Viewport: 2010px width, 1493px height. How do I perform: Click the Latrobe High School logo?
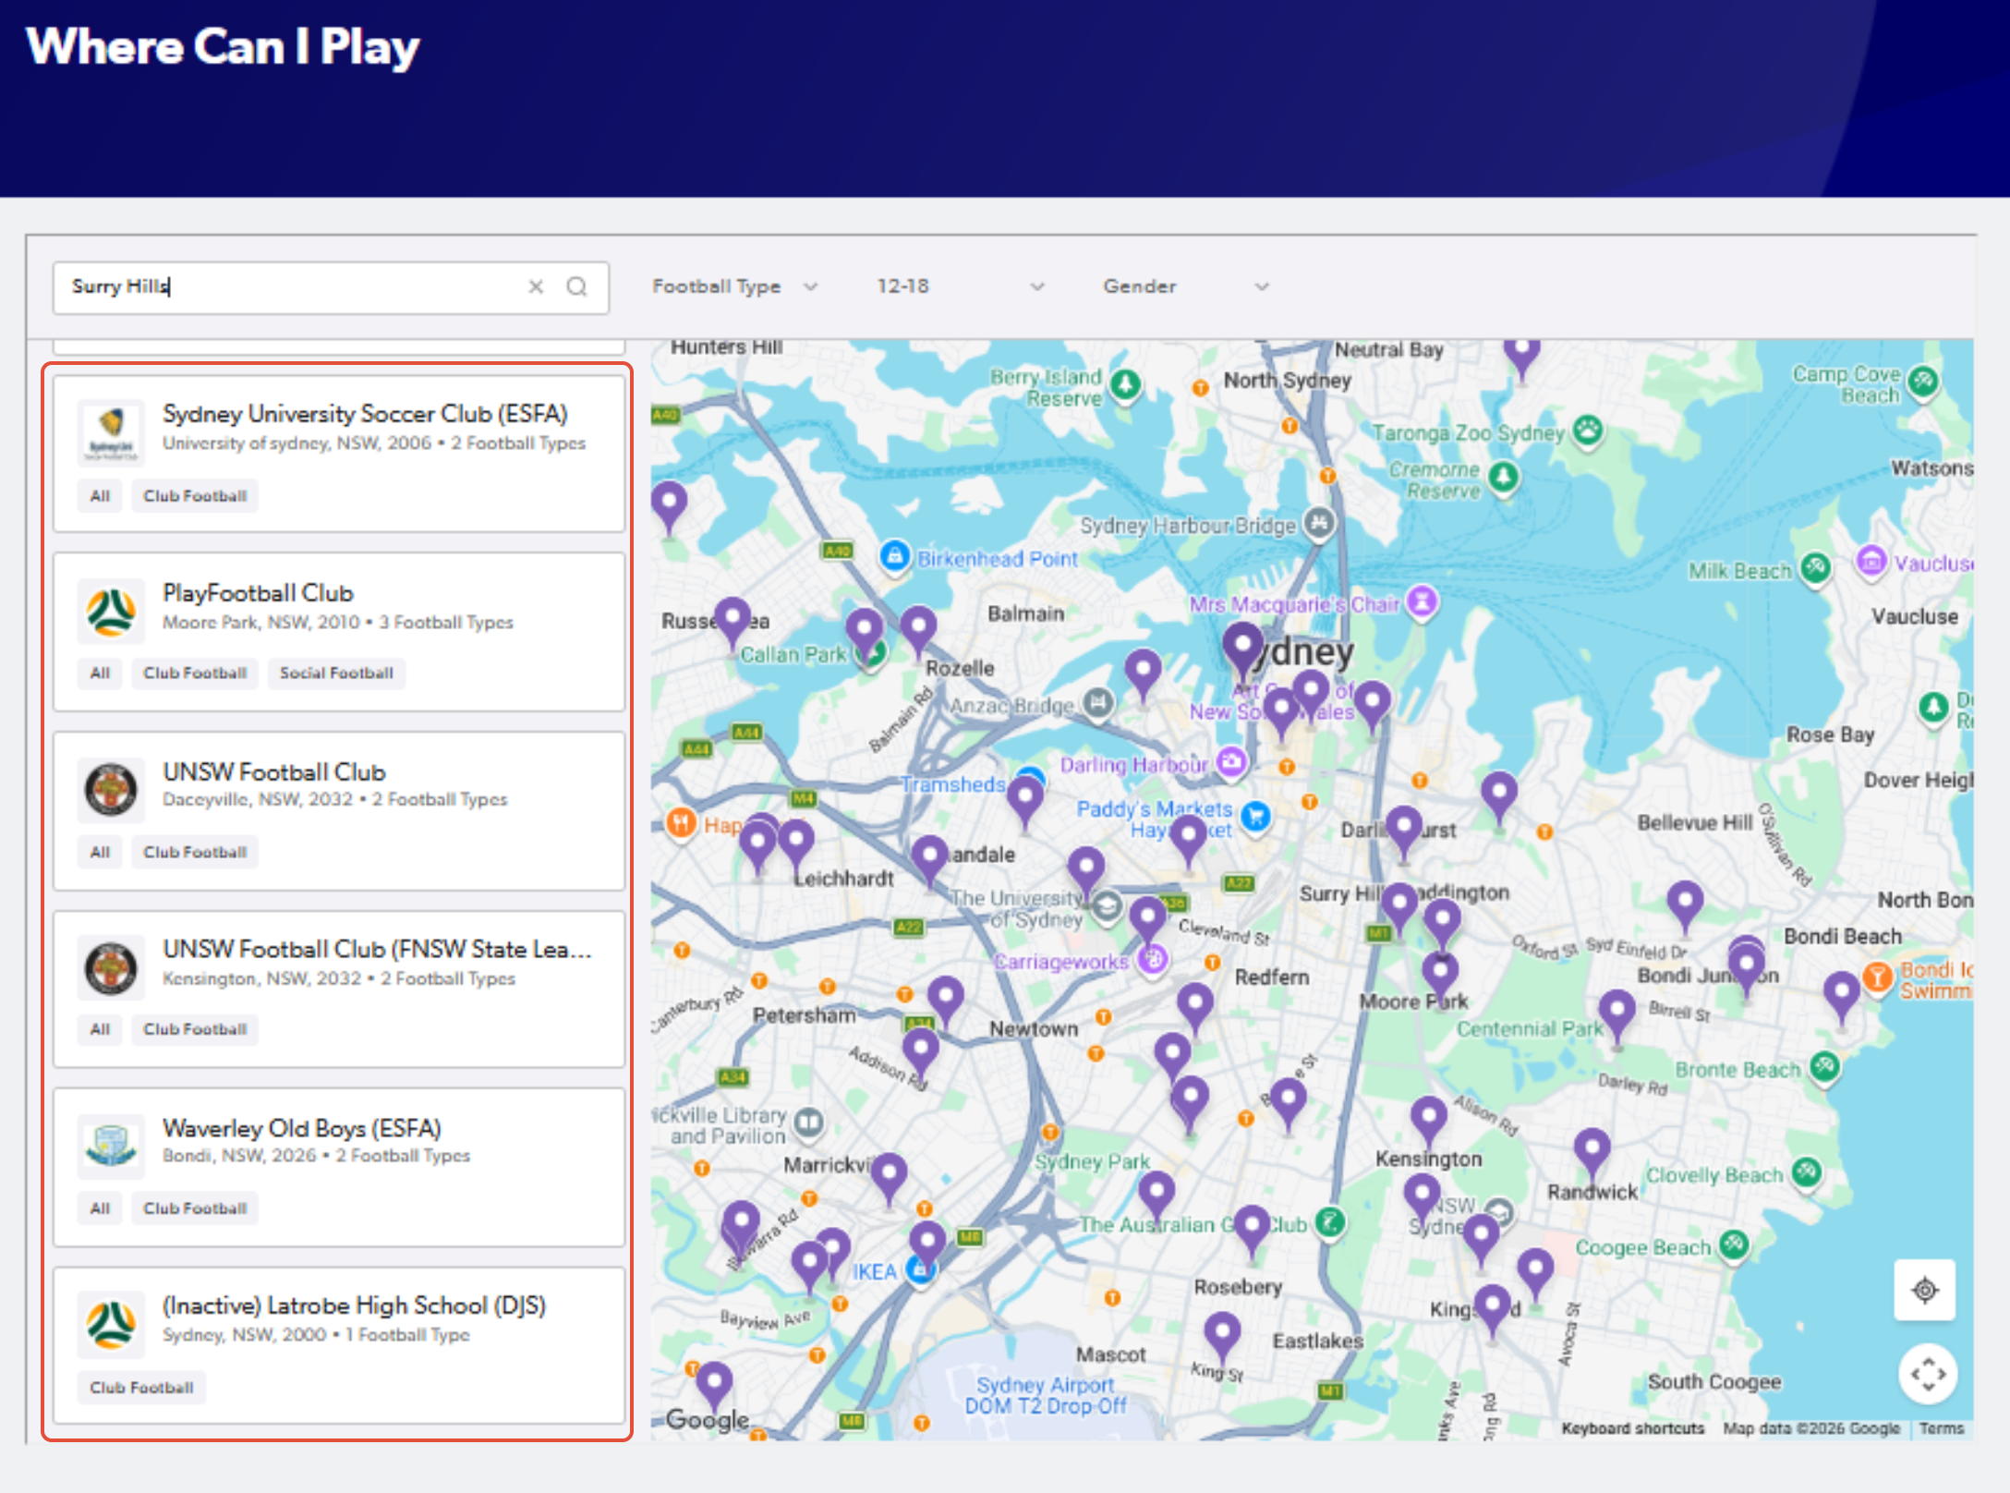(x=111, y=1324)
